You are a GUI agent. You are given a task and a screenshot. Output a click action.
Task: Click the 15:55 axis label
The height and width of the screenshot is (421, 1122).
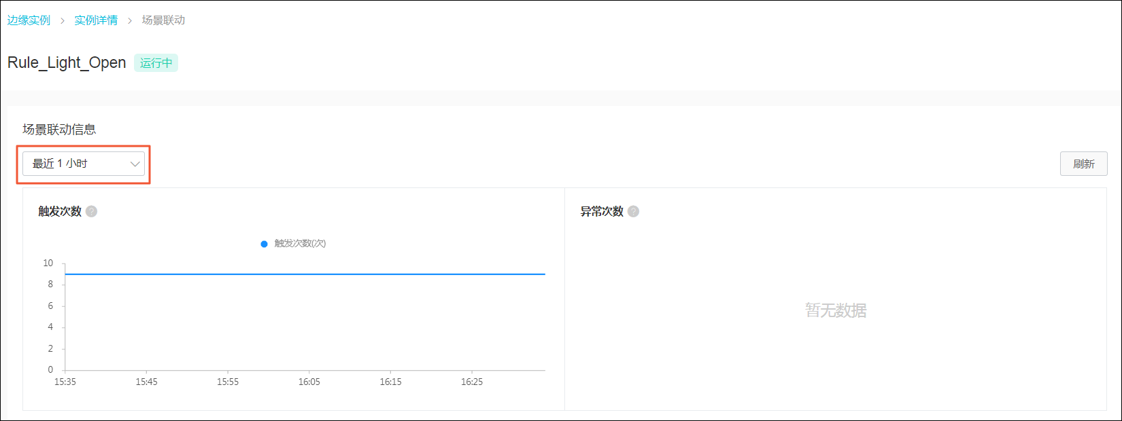click(228, 382)
